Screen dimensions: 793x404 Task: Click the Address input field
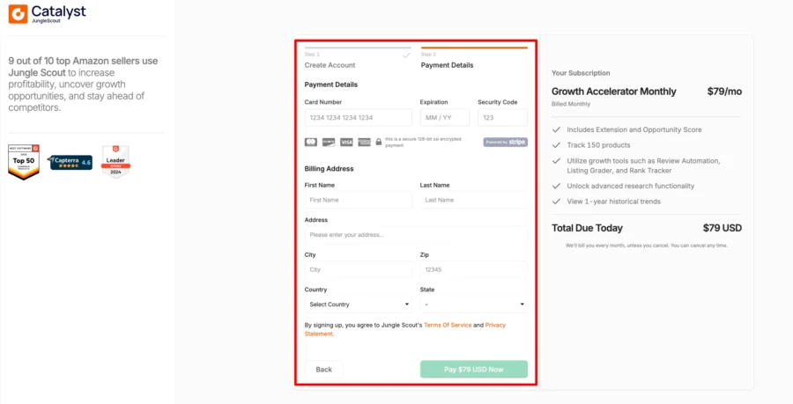coord(416,235)
